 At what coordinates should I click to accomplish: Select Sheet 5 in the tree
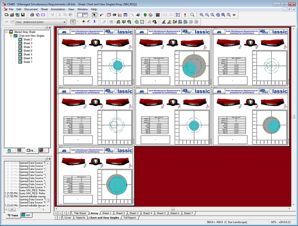point(28,58)
